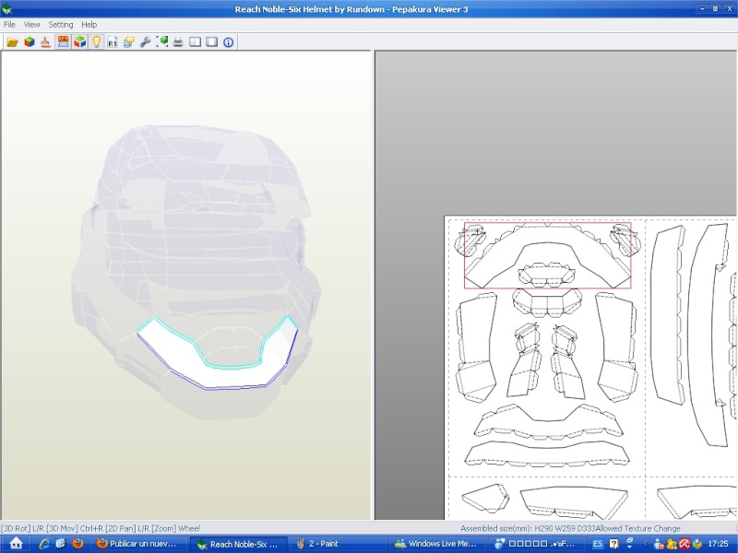738x553 pixels.
Task: Open the View menu
Action: coord(31,25)
